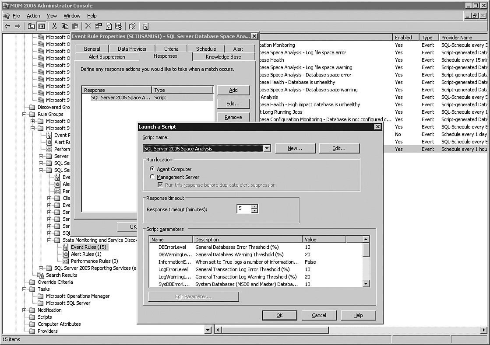The width and height of the screenshot is (490, 345).
Task: Click the Copy icon in the toolbar
Action: click(x=65, y=26)
